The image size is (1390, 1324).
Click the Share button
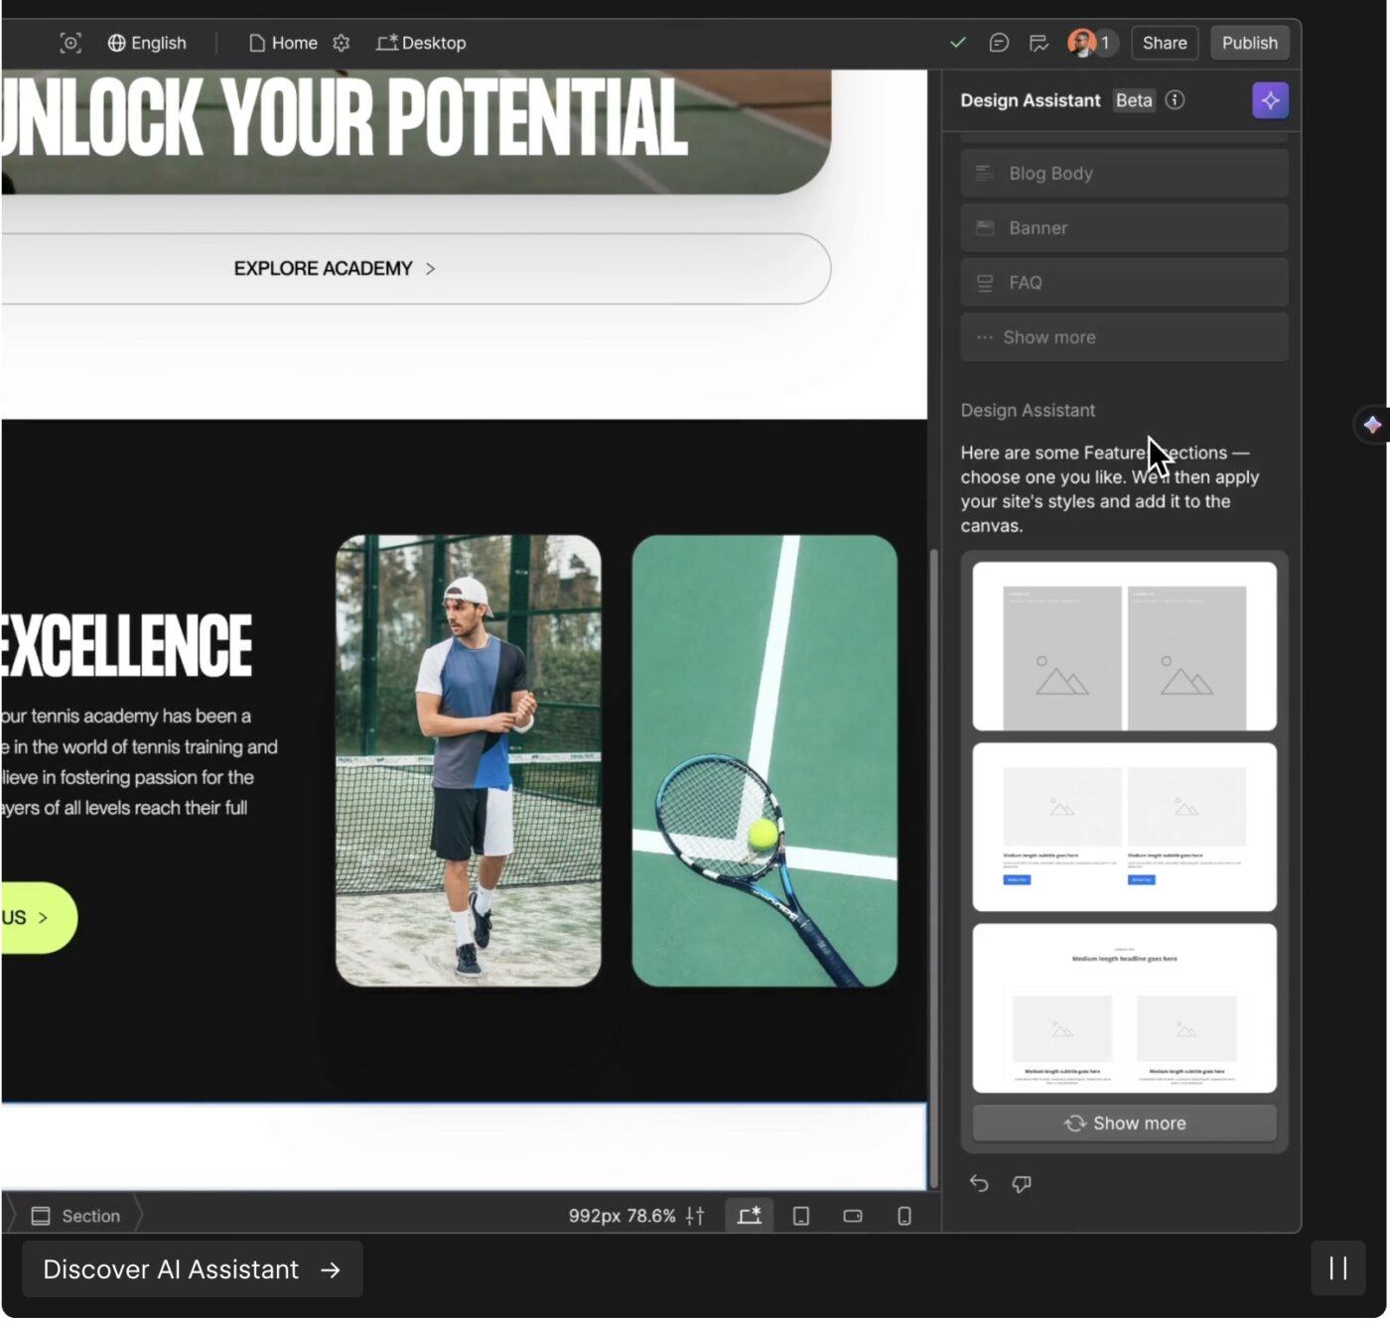1165,43
